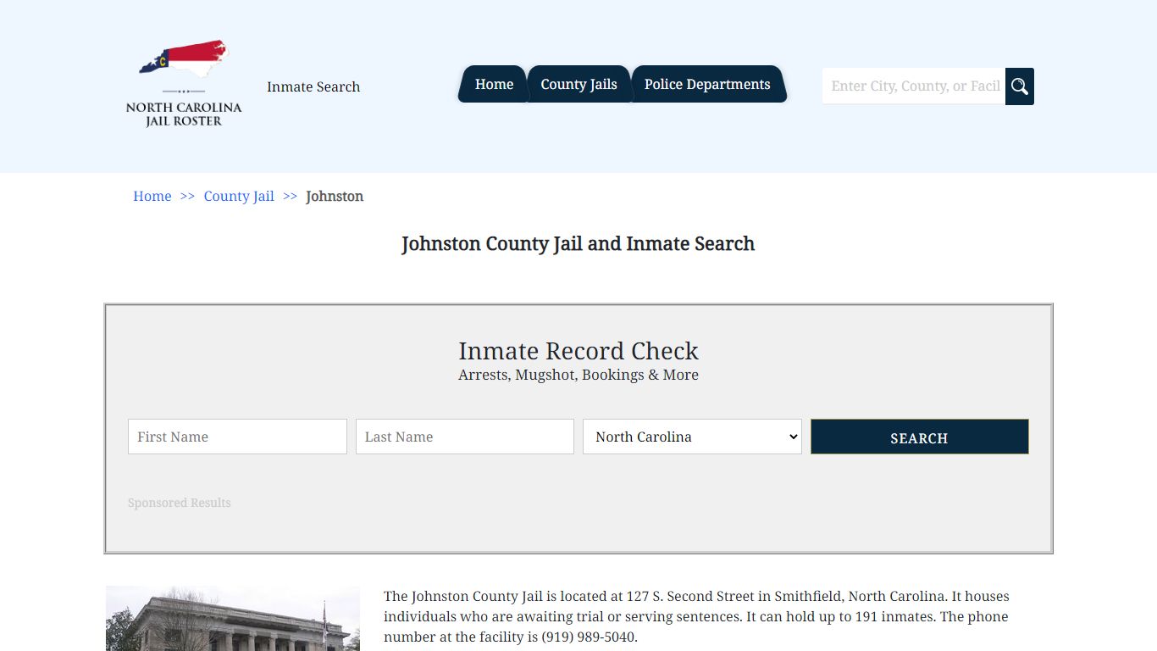Open the Home navigation tab

(x=494, y=84)
